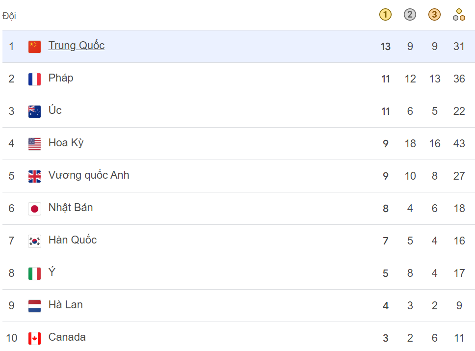The width and height of the screenshot is (475, 351).
Task: Click the United States flag icon
Action: 34,142
